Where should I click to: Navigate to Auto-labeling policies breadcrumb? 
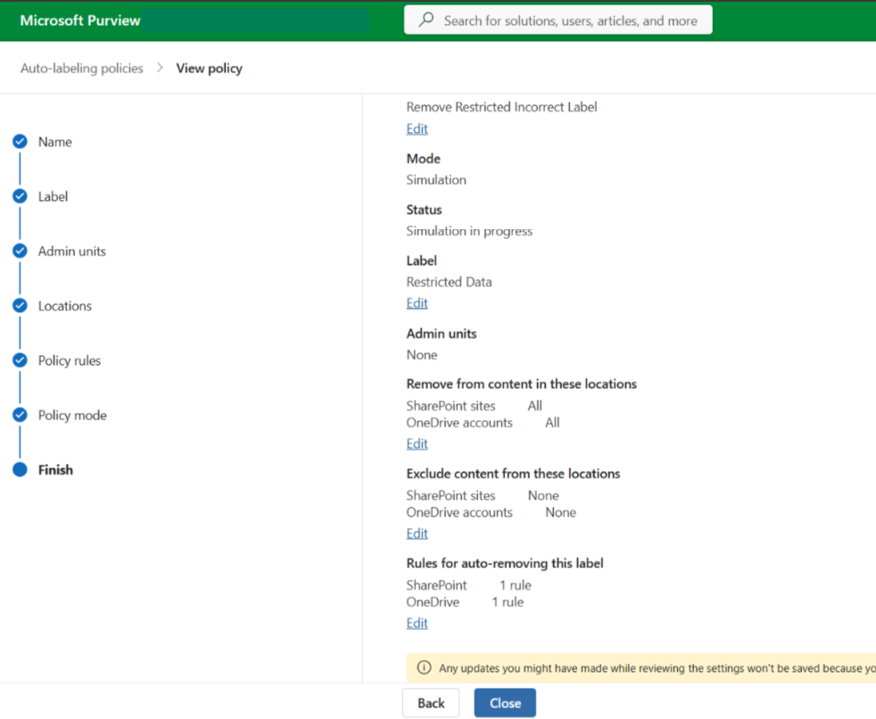pyautogui.click(x=82, y=68)
